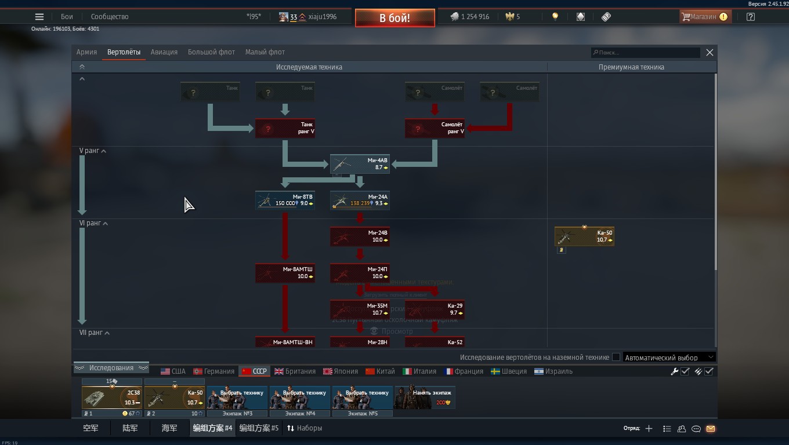
Task: Select the 2С38 crew slot
Action: [x=112, y=397]
